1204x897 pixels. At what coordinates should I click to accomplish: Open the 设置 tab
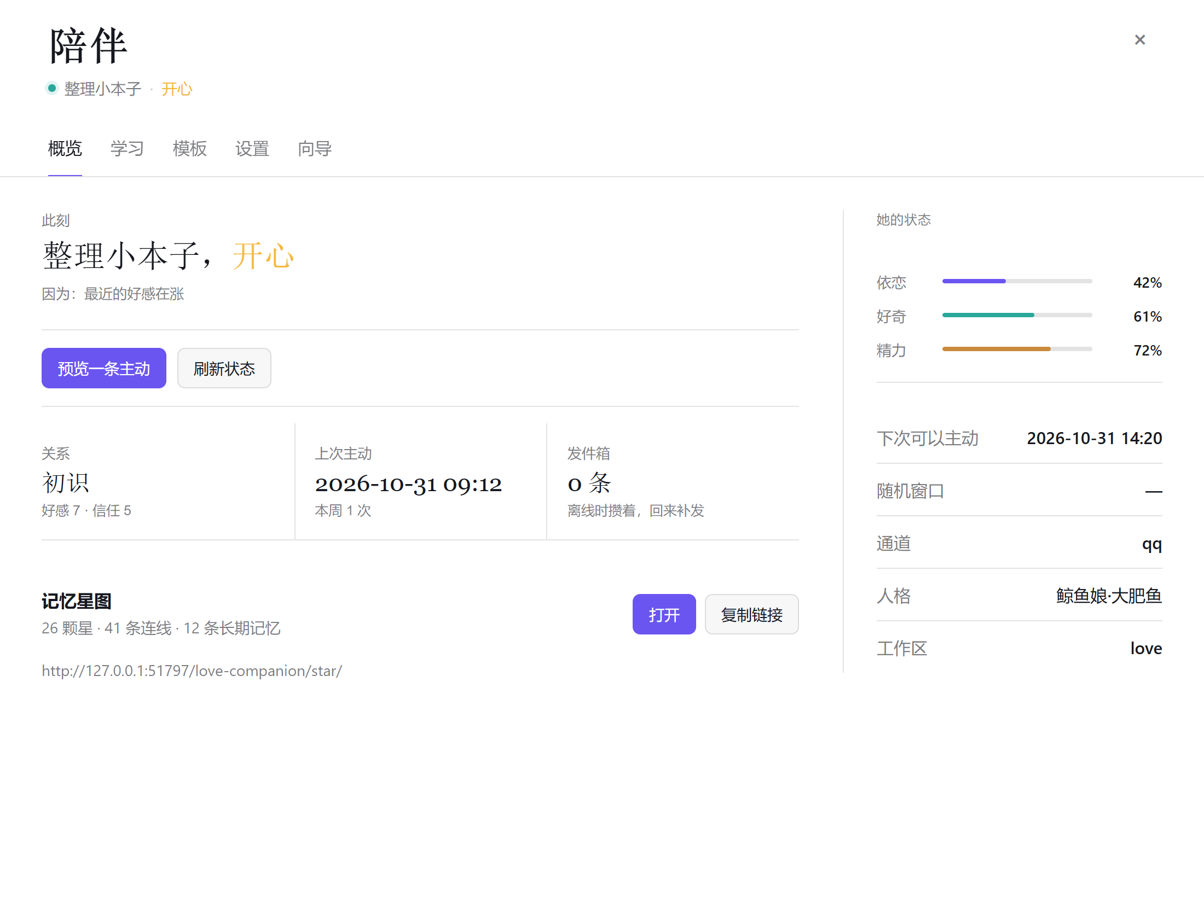[x=252, y=149]
